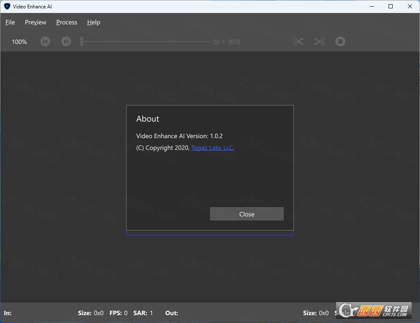Open the Topaz Labs LLC link
Image resolution: width=420 pixels, height=323 pixels.
coord(212,148)
